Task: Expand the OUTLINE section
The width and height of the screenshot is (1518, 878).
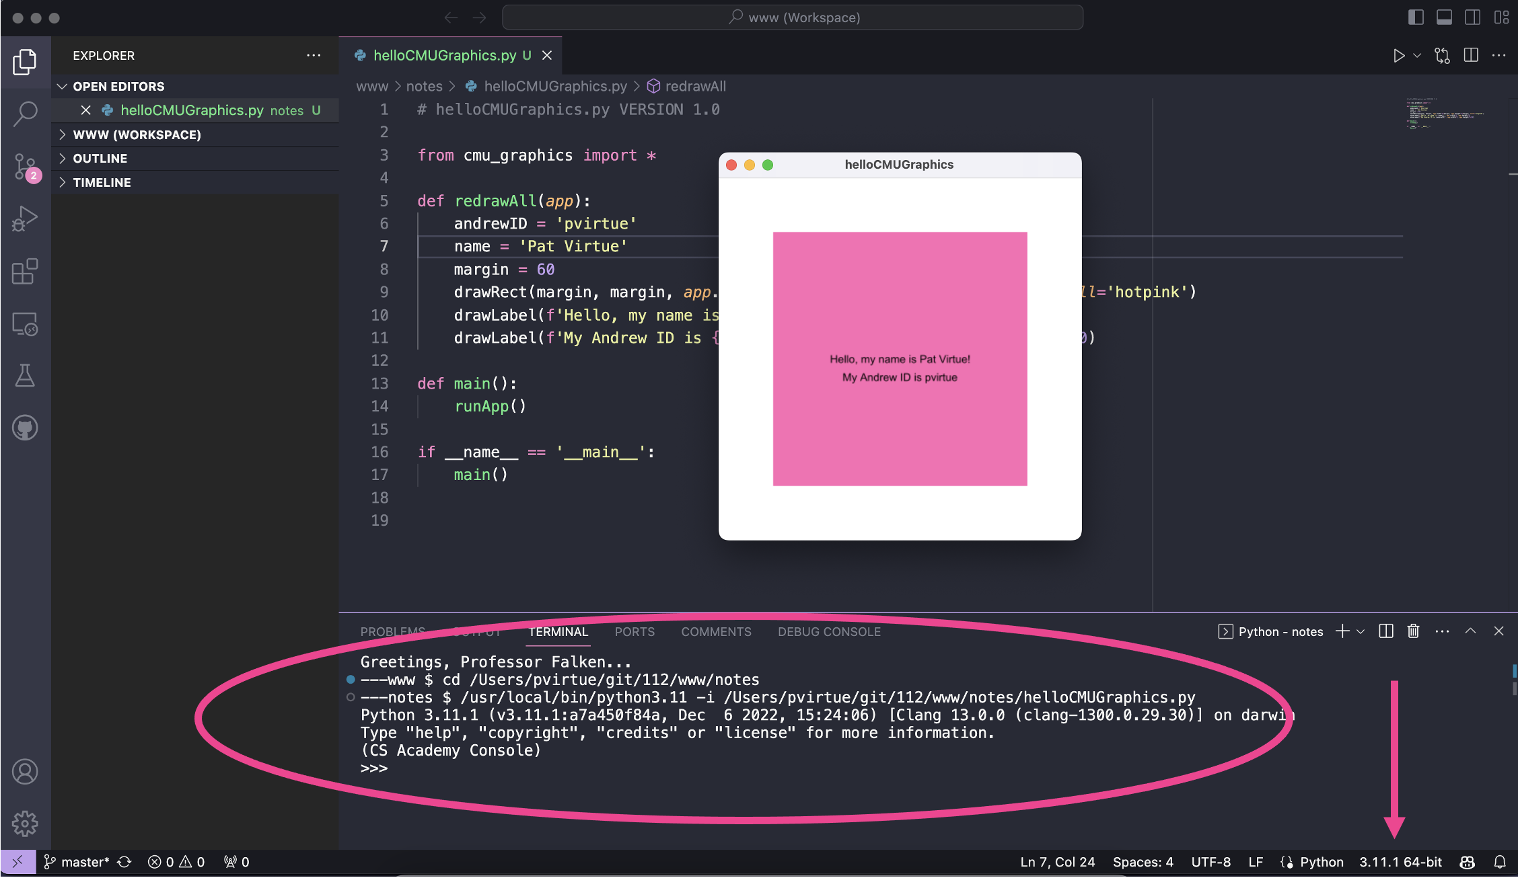Action: (x=100, y=159)
